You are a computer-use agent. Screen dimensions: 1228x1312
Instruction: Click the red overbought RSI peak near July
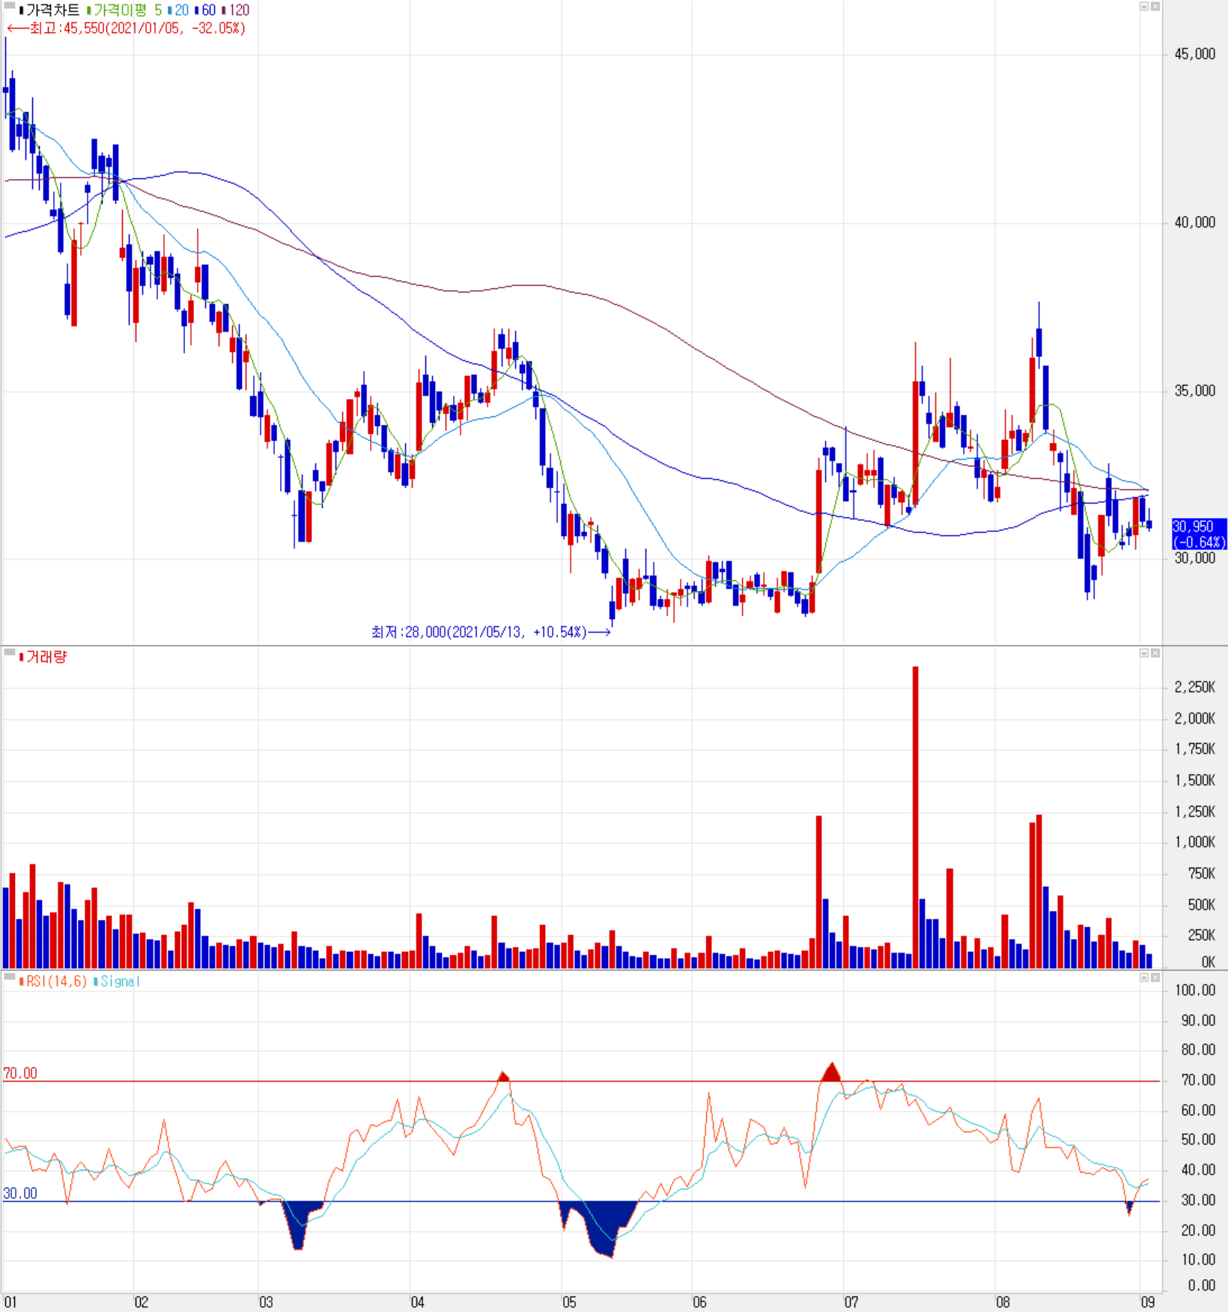(x=831, y=1073)
